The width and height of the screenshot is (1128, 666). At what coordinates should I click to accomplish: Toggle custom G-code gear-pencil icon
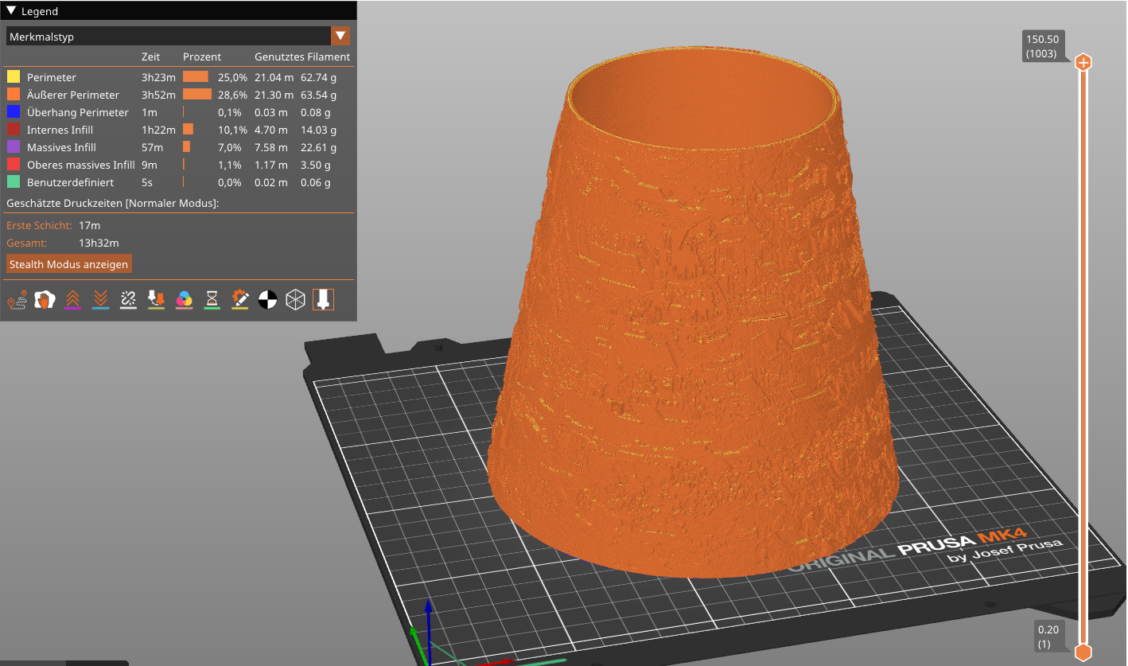[x=239, y=300]
